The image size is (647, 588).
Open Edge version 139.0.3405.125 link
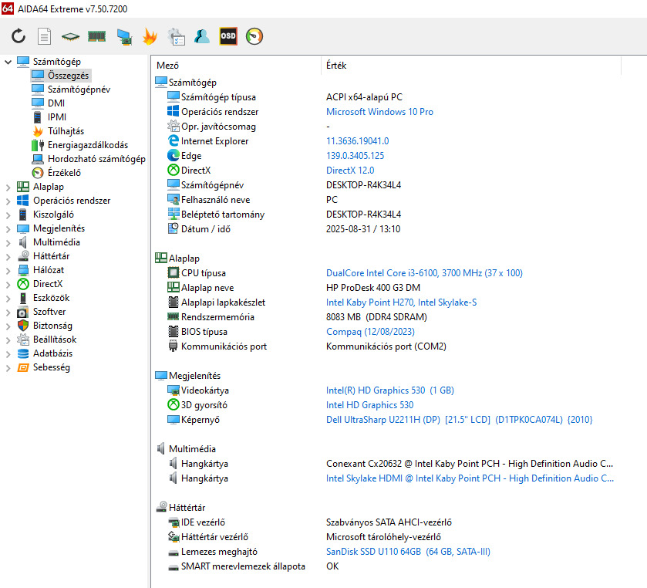(355, 156)
